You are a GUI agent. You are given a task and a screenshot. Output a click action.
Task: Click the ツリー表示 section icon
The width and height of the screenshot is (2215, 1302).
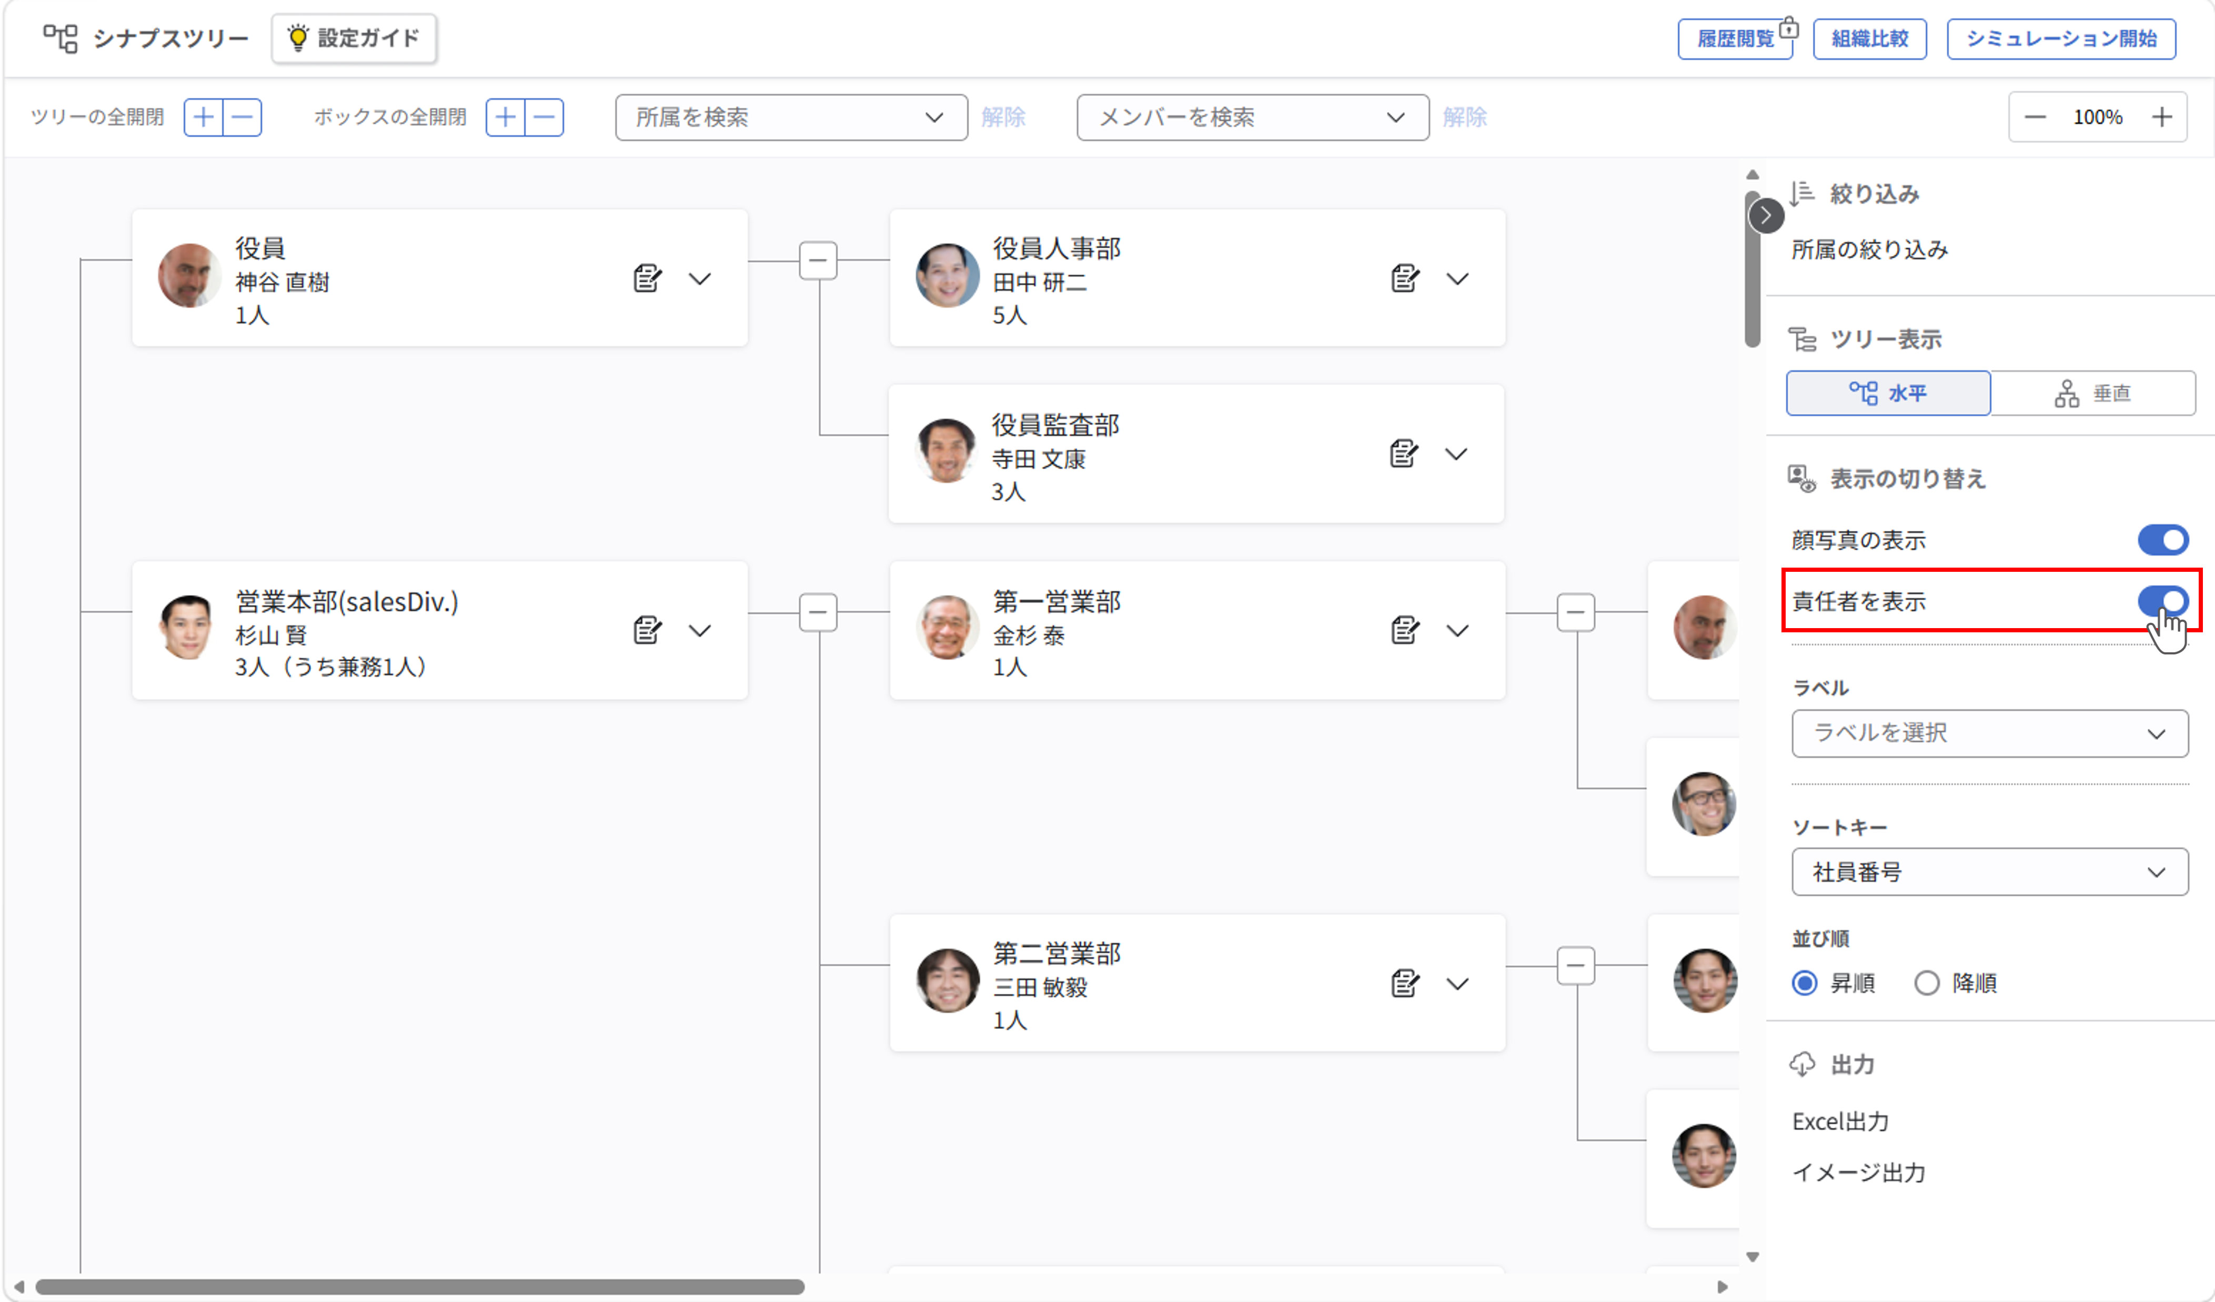(x=1802, y=339)
